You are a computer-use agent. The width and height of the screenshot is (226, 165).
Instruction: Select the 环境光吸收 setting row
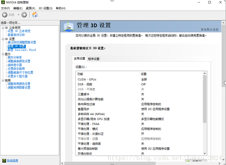tap(139, 154)
